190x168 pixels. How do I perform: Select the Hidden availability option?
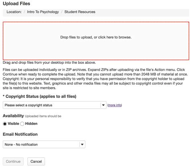coord(22,124)
